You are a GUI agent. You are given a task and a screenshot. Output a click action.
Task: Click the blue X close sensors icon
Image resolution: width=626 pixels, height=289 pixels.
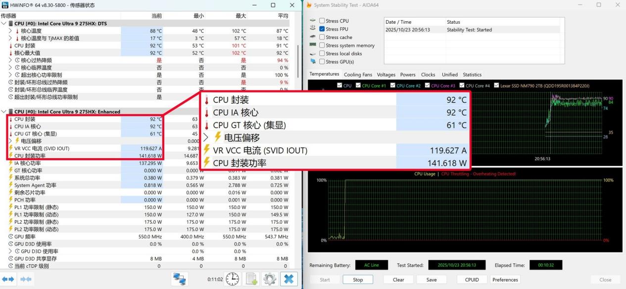pos(289,279)
